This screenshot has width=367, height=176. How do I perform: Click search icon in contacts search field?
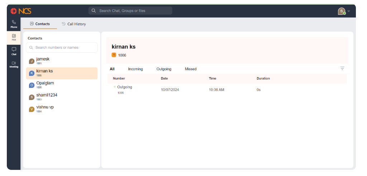click(x=31, y=48)
